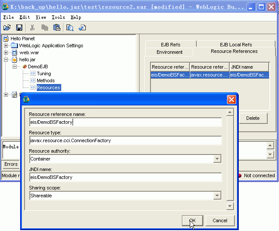Click the Methods node icon
279x231 pixels.
[33, 80]
